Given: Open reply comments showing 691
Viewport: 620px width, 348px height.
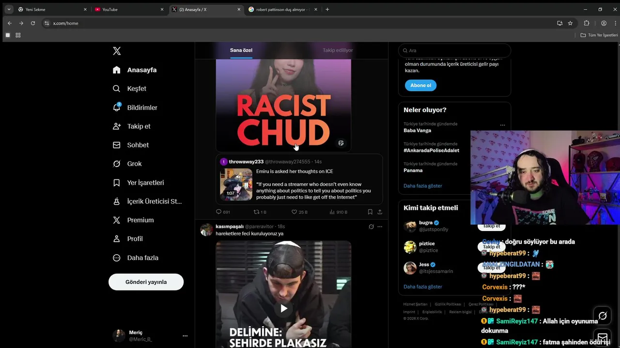Looking at the screenshot, I should click(x=223, y=212).
